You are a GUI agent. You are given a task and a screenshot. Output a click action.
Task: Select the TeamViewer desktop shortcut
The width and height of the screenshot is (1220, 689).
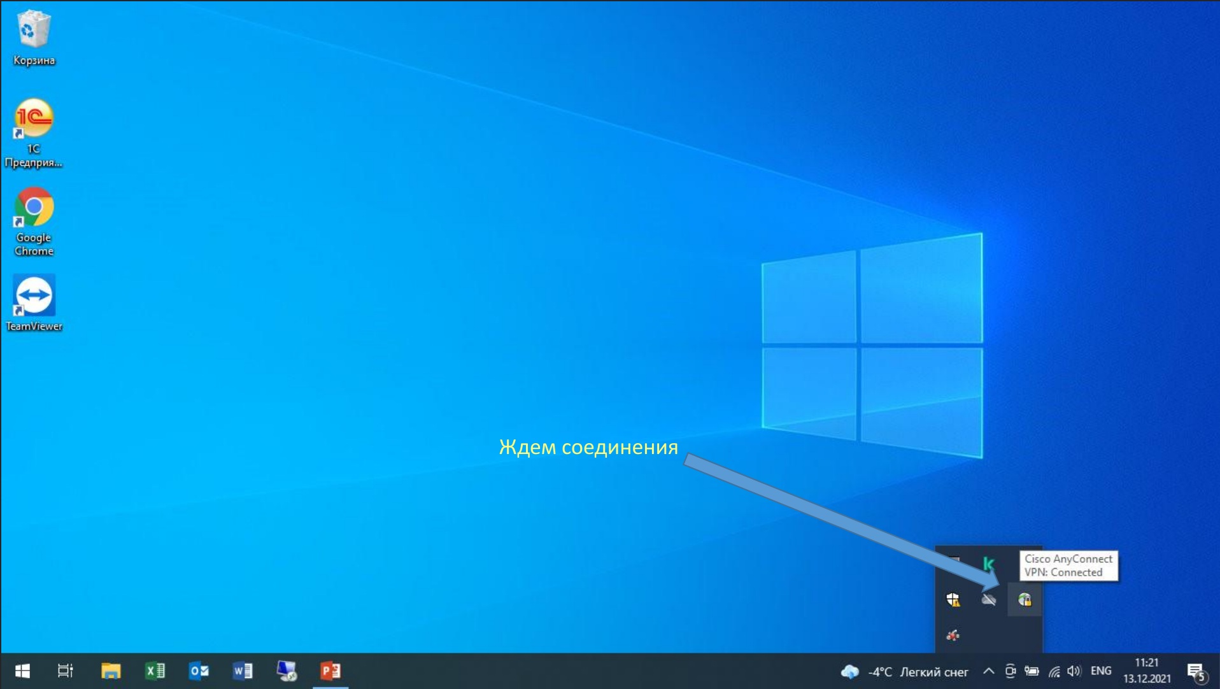pyautogui.click(x=34, y=302)
